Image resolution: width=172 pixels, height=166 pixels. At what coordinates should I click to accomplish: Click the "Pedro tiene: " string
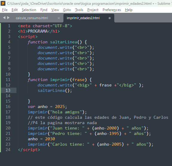[x=69, y=133]
